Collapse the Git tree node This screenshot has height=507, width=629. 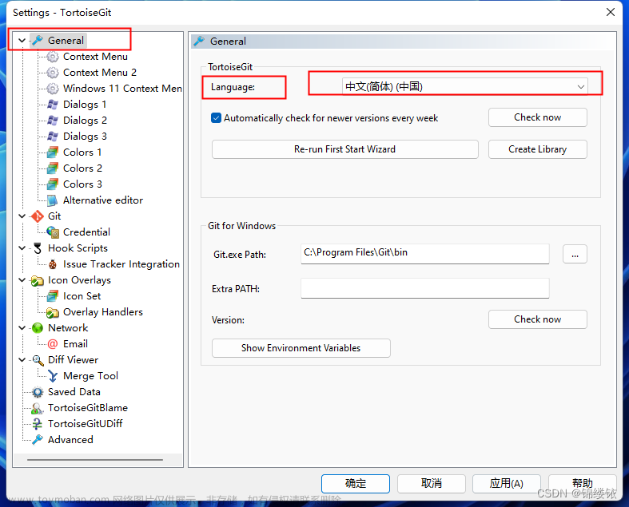(22, 216)
